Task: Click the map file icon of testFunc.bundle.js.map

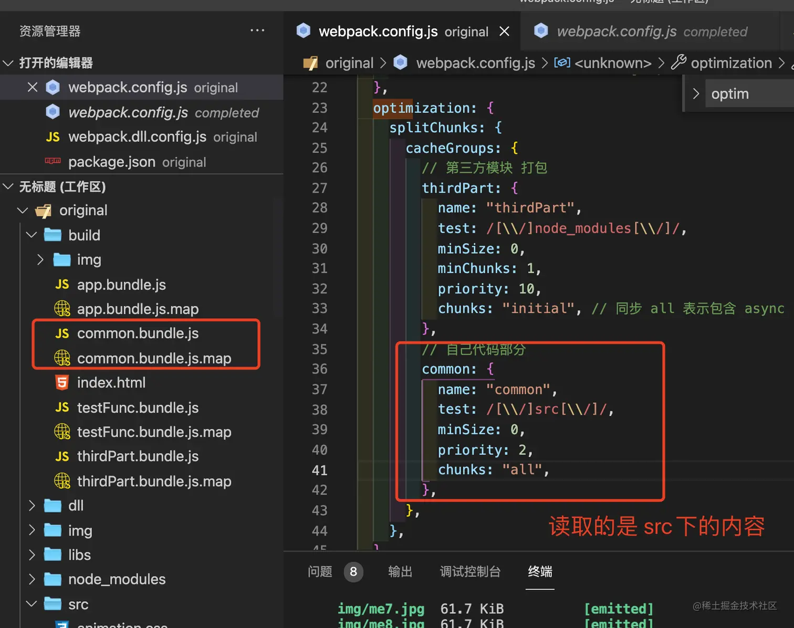Action: pos(62,432)
